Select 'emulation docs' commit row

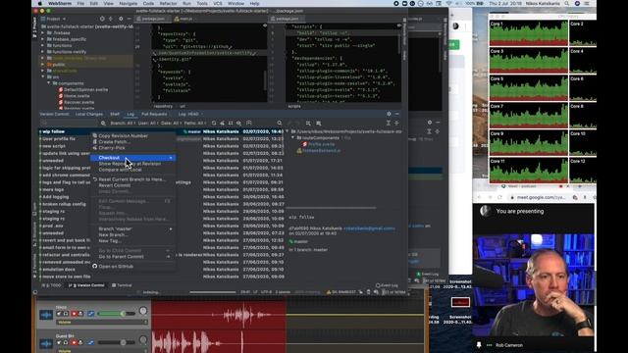coord(59,270)
